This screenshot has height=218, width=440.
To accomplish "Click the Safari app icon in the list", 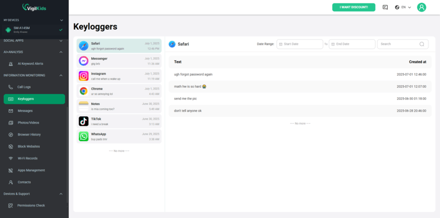I will [84, 46].
